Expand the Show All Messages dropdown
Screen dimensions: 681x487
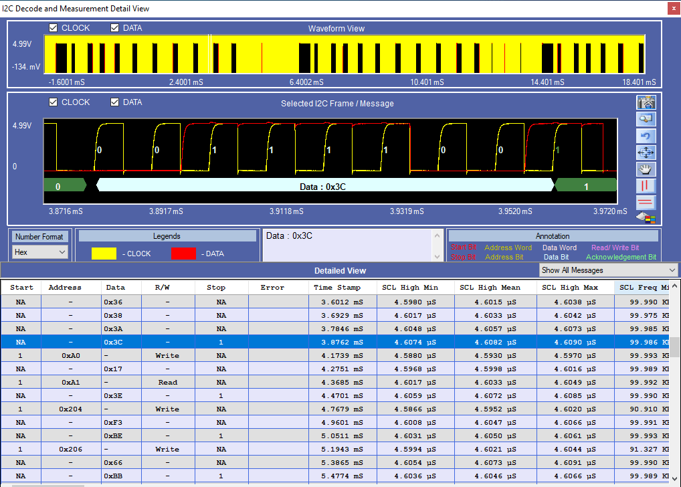click(608, 270)
